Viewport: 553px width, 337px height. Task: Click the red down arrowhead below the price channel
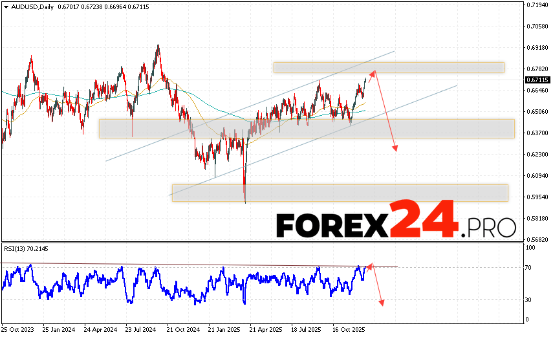(395, 148)
